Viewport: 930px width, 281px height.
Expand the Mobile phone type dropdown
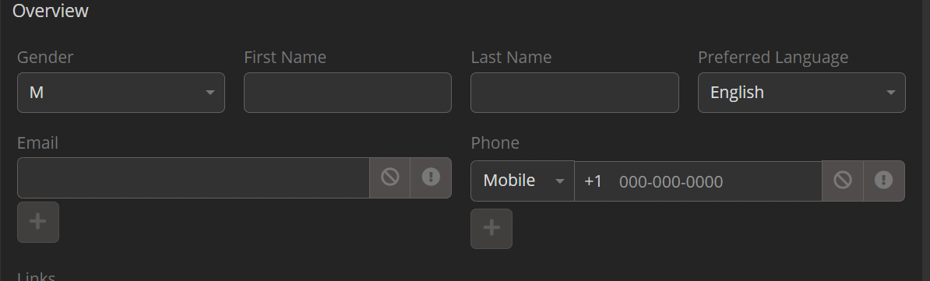[x=523, y=181]
